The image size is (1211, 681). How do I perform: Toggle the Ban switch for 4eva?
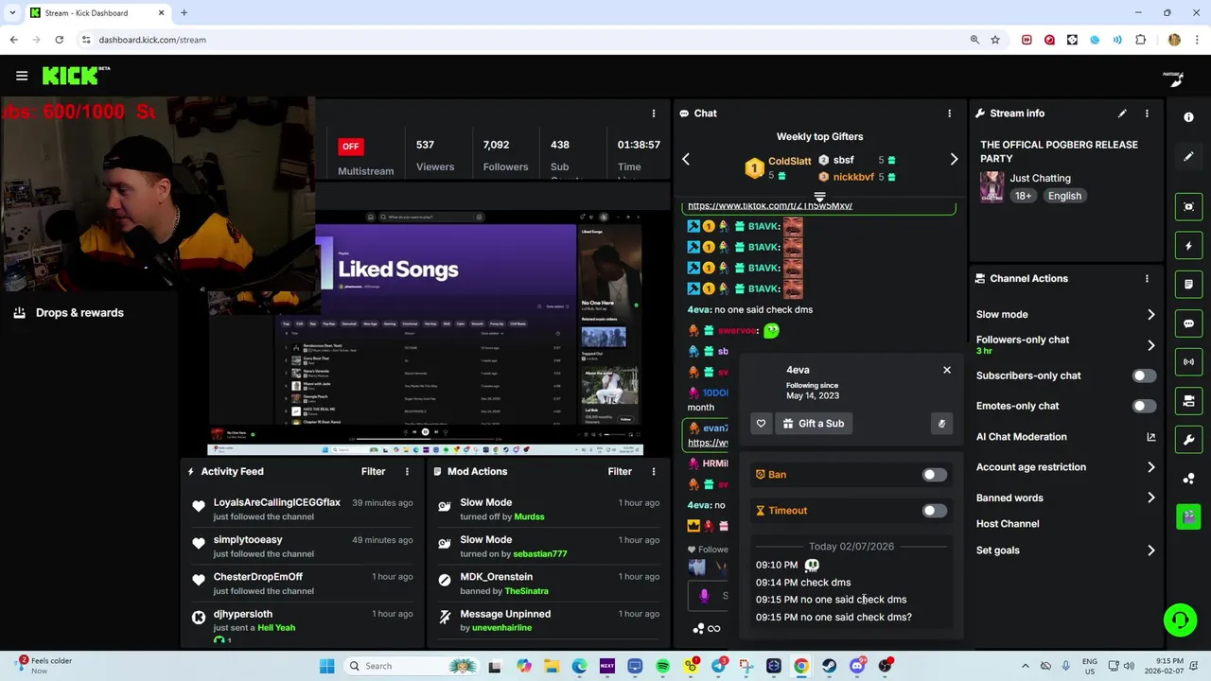(x=934, y=475)
